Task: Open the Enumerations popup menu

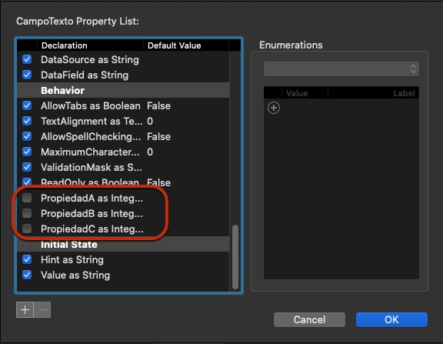Action: click(341, 68)
